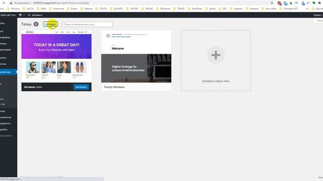Open the Конкурсы АРТ bookmarks folder
The image size is (323, 181).
point(289,9)
